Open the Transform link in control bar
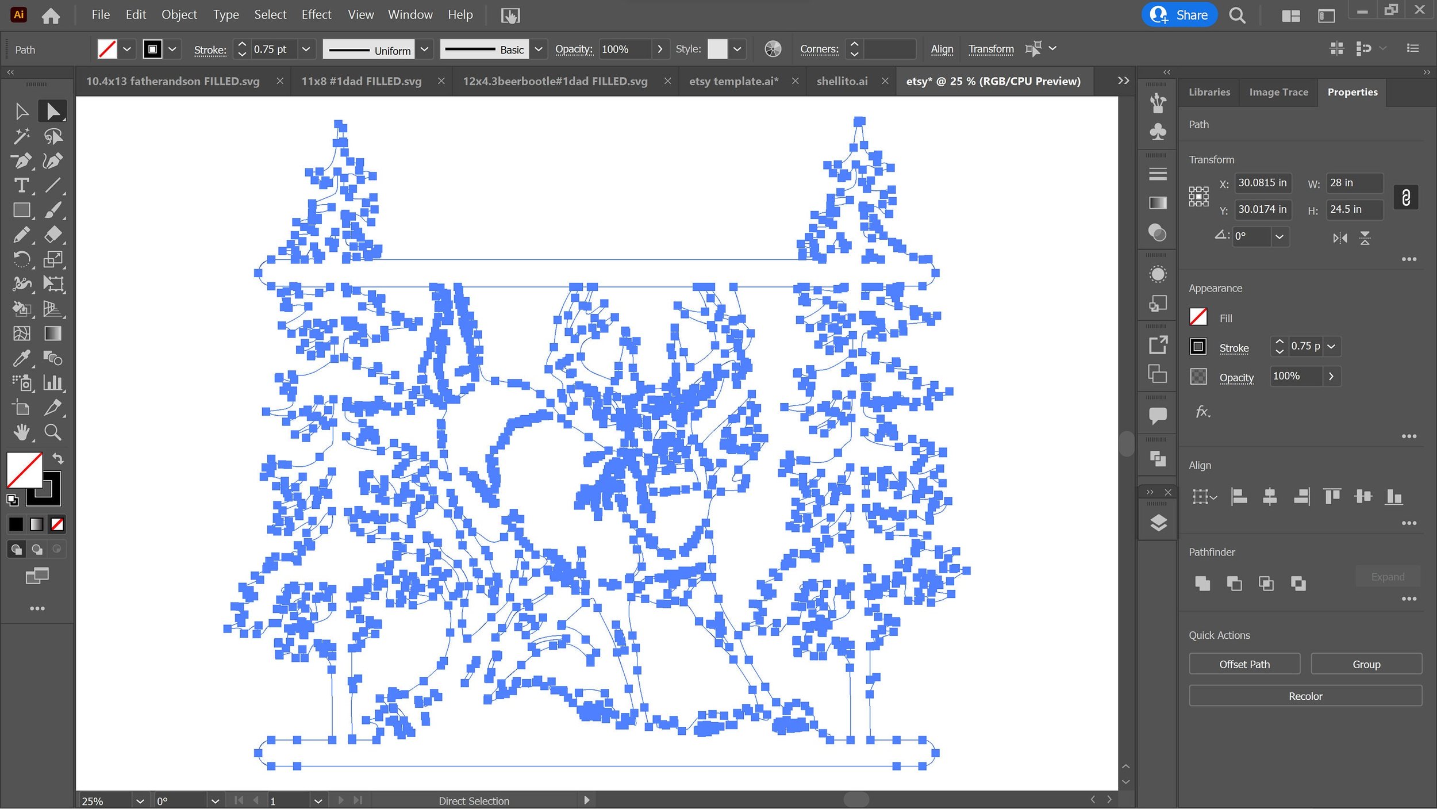This screenshot has height=809, width=1437. pyautogui.click(x=990, y=49)
